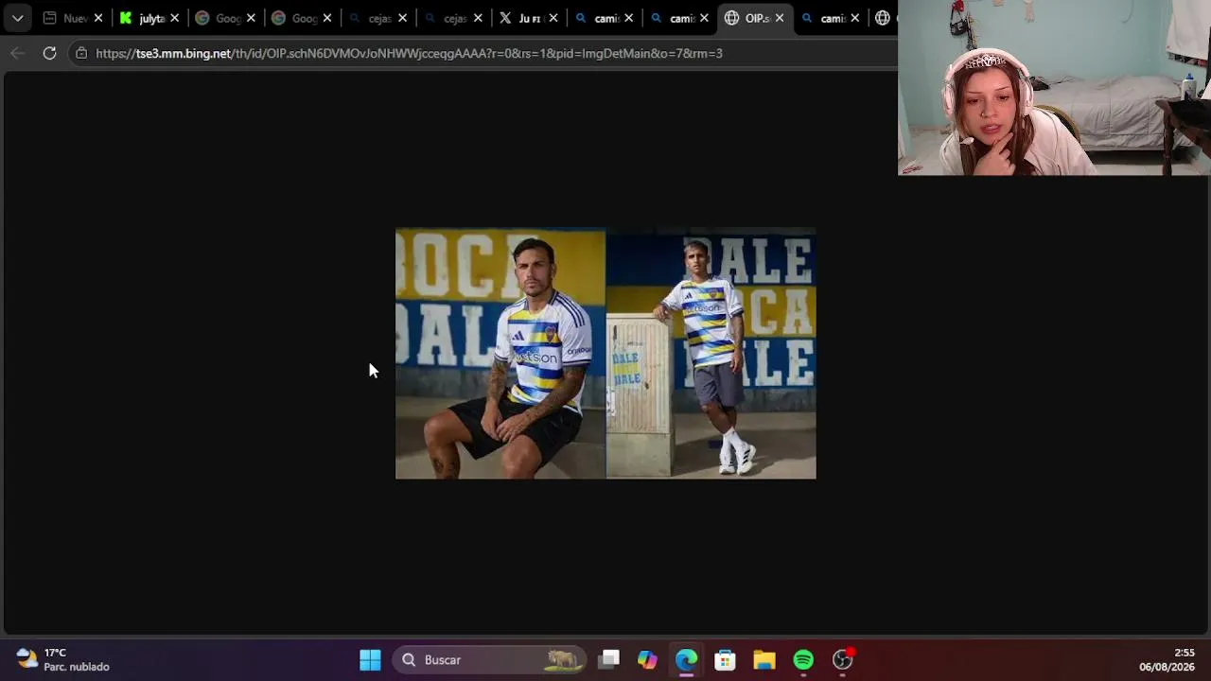
Task: Open Spotify from the taskbar
Action: (803, 659)
